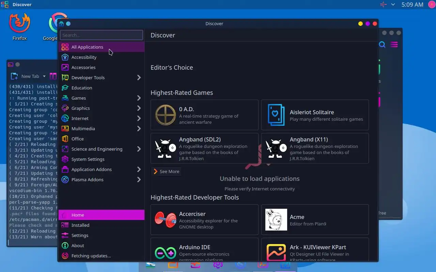Expand the Developer Tools subcategories arrow

click(x=139, y=78)
